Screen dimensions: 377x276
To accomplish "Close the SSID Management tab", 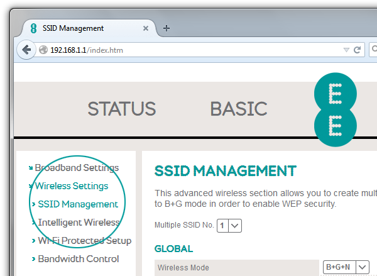I will tap(146, 28).
